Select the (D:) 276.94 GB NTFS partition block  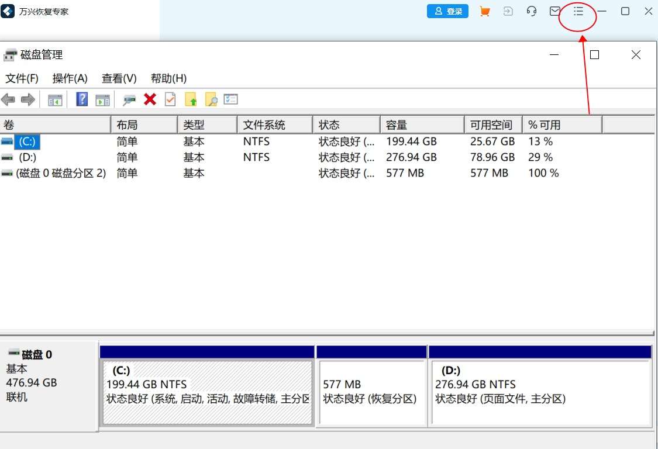coord(540,392)
